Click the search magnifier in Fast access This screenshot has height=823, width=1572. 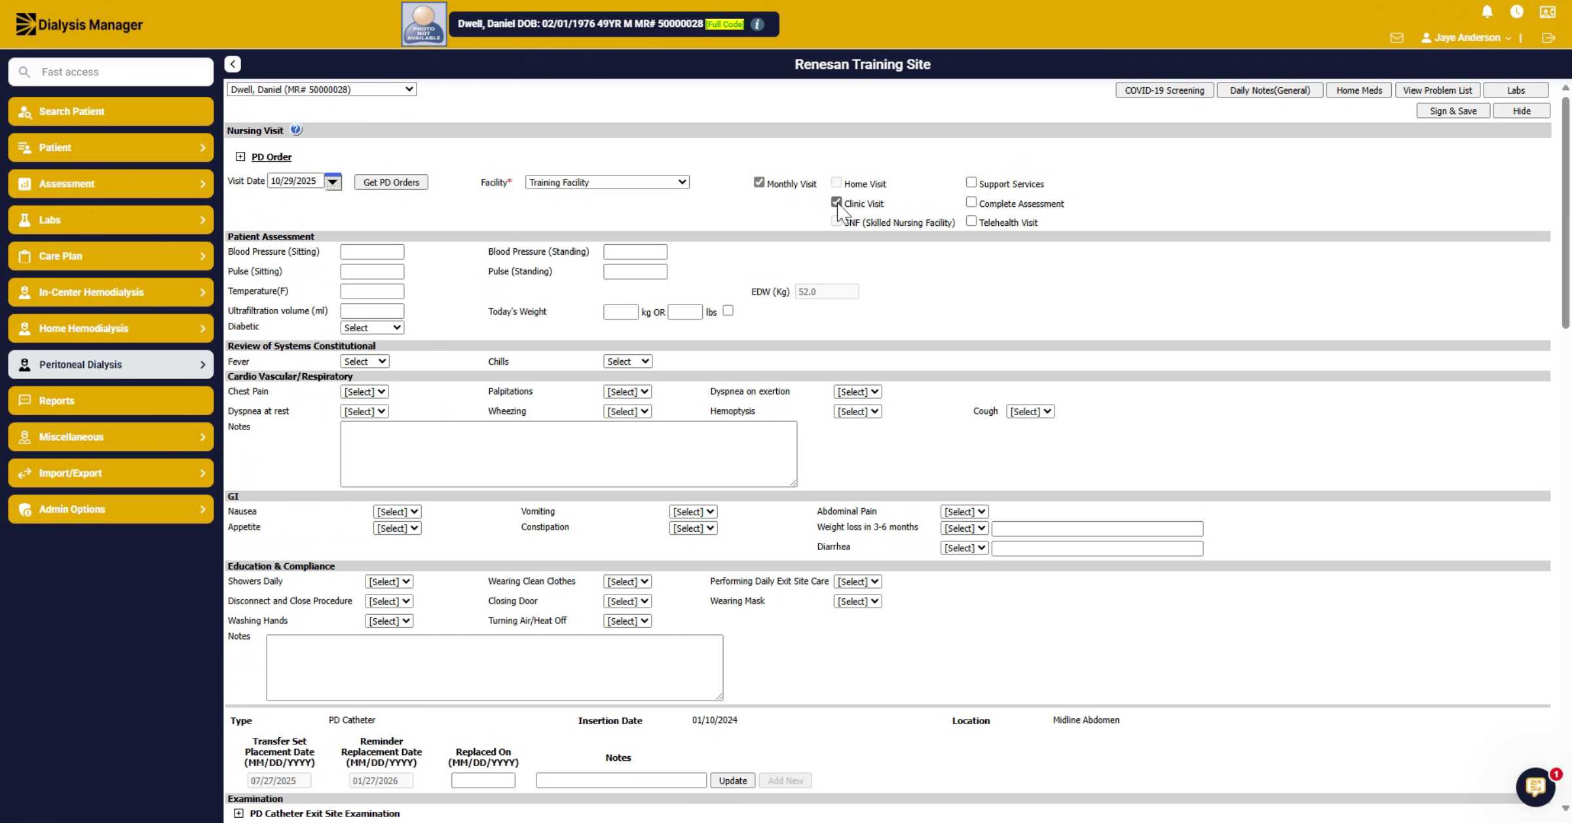(24, 72)
